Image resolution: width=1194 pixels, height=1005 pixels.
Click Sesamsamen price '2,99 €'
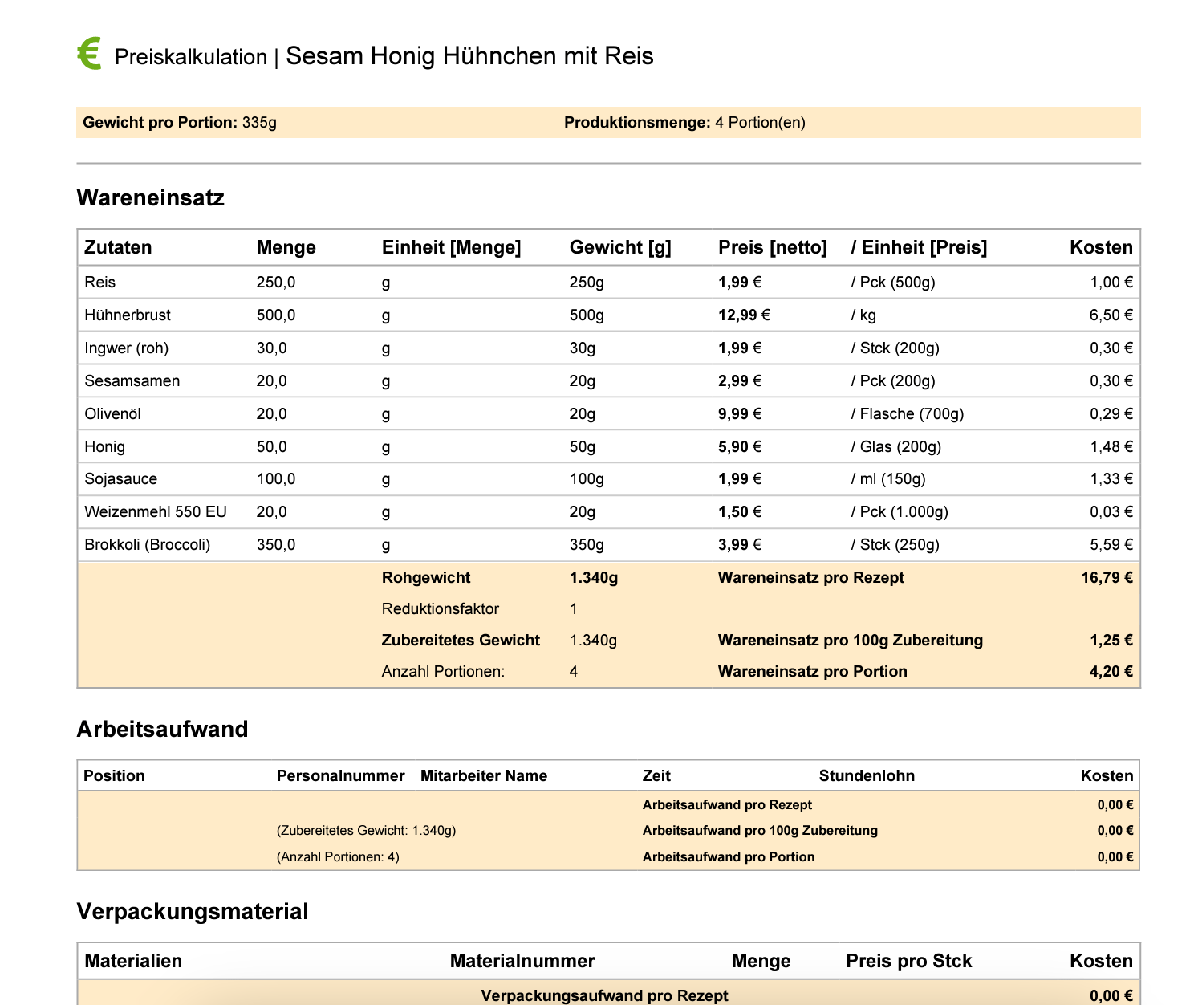click(740, 381)
